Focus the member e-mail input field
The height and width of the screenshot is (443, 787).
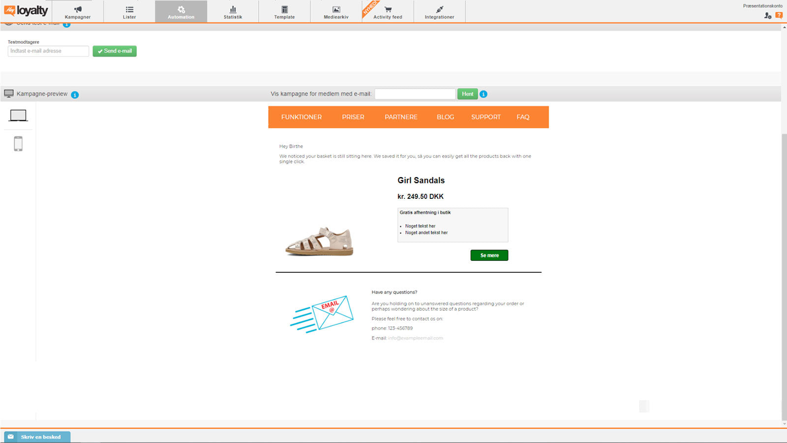click(x=415, y=94)
